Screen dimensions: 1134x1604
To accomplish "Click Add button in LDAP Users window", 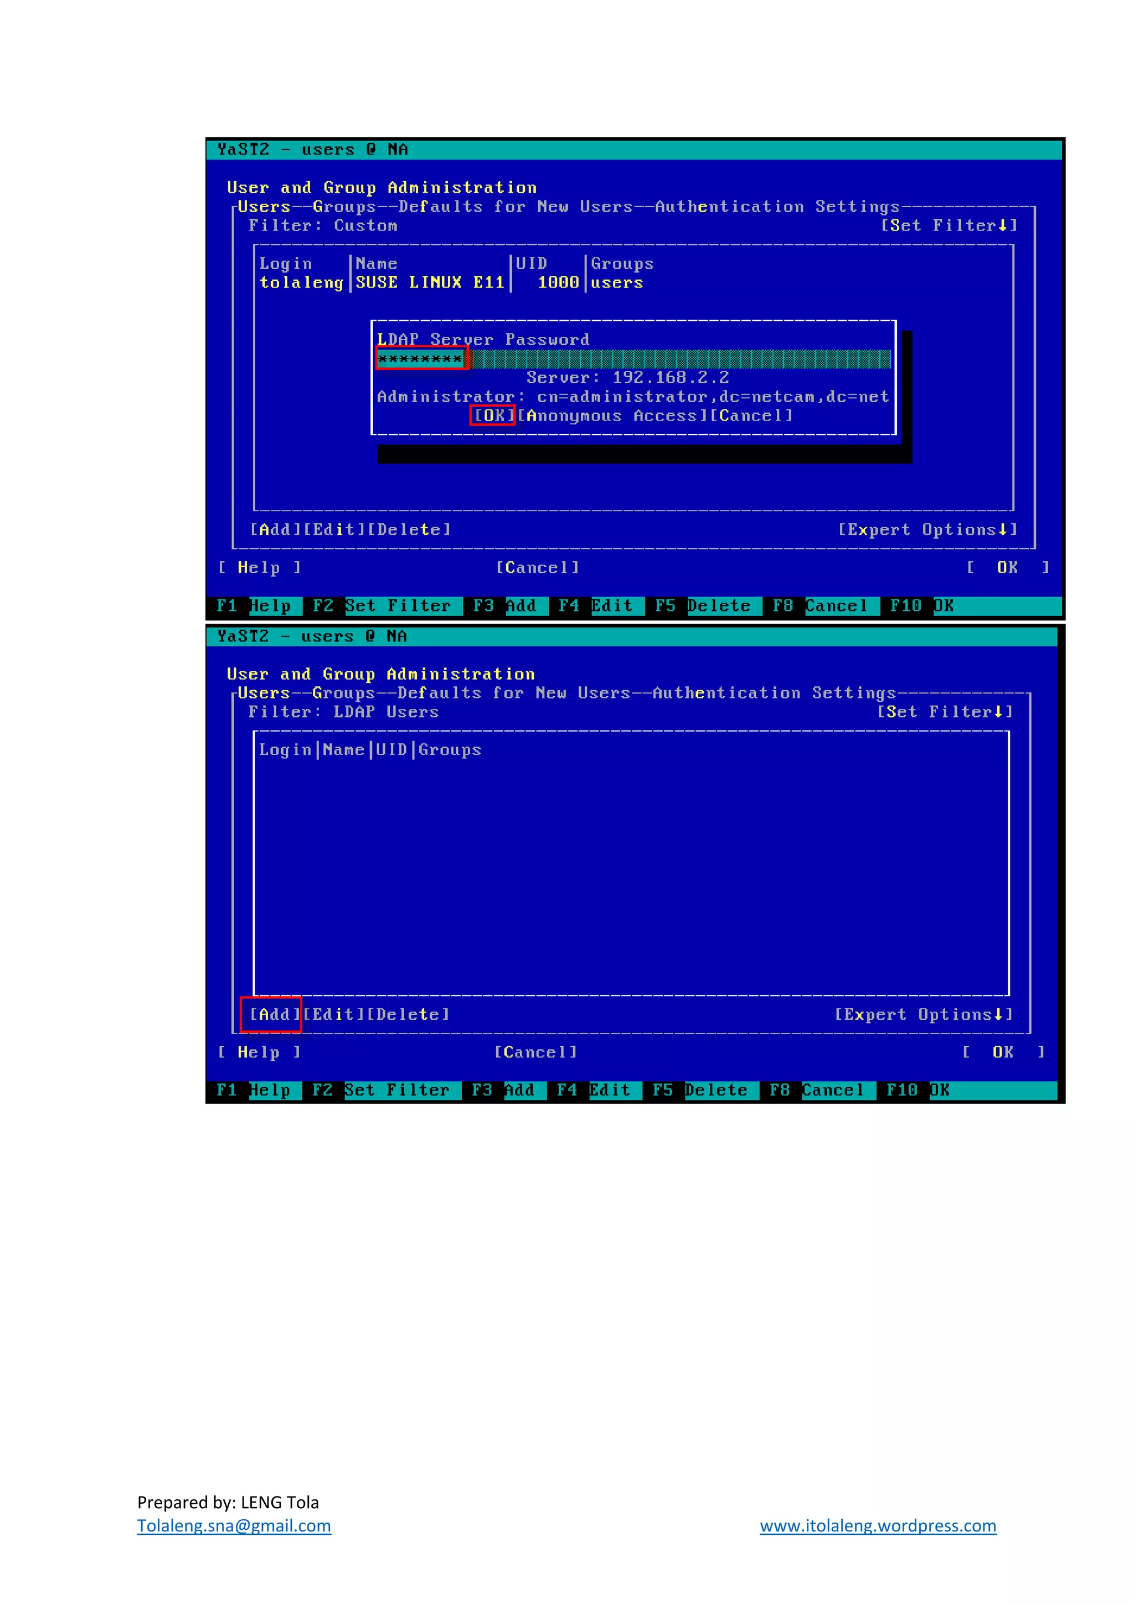I will (275, 1014).
